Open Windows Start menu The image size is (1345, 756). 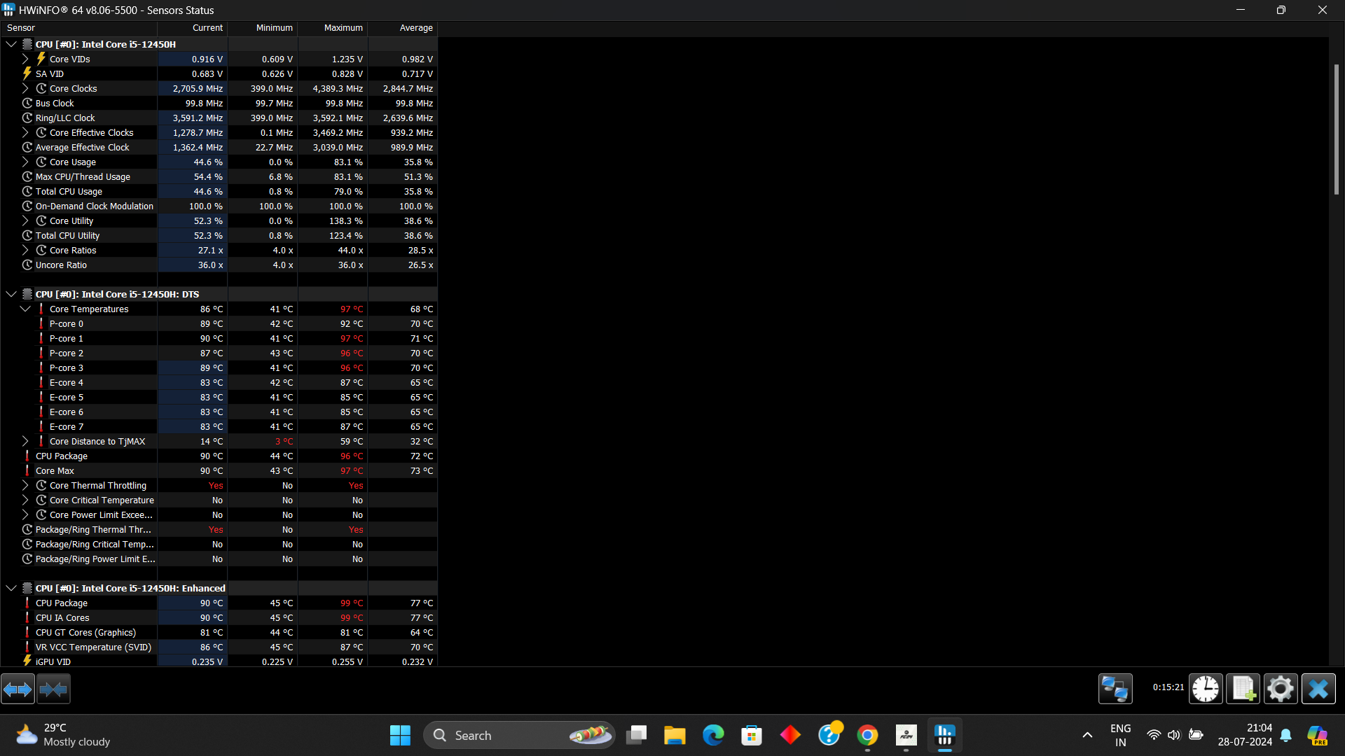click(400, 736)
